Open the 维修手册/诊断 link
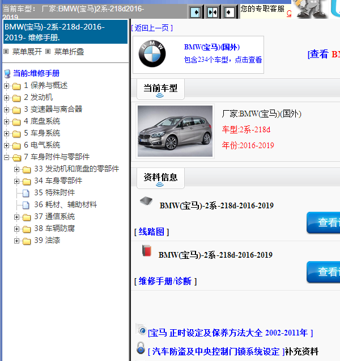Viewport: 340px width, 361px height. [x=165, y=282]
